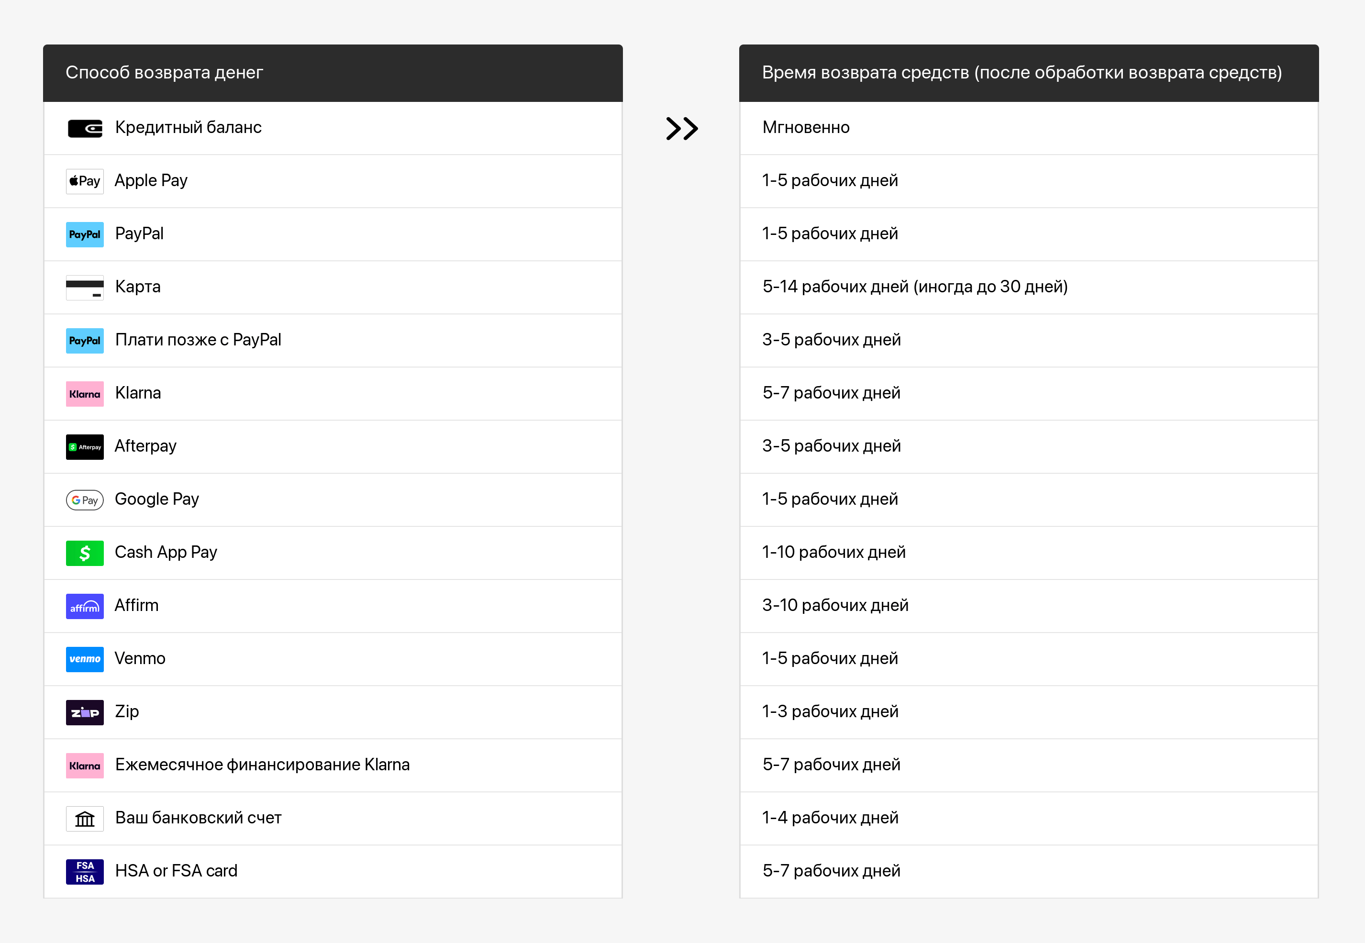Click the Apple Pay logo icon

85,181
